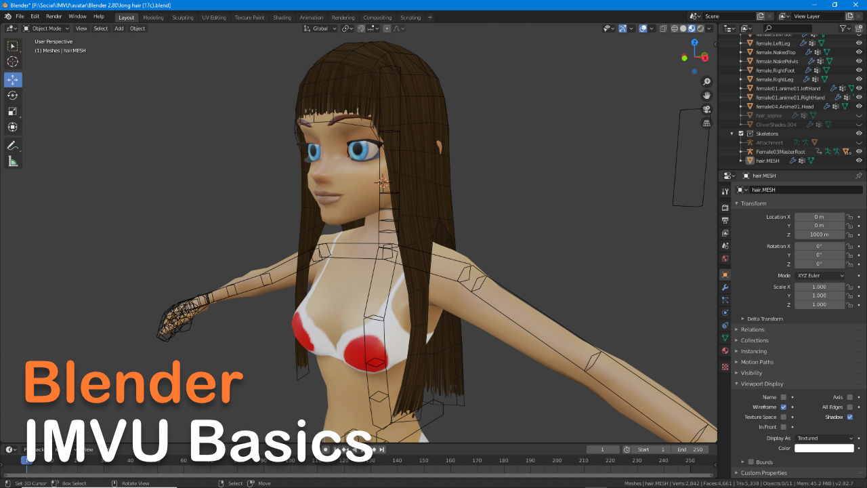Open the Object Mode dropdown
The height and width of the screenshot is (488, 867).
[x=46, y=28]
